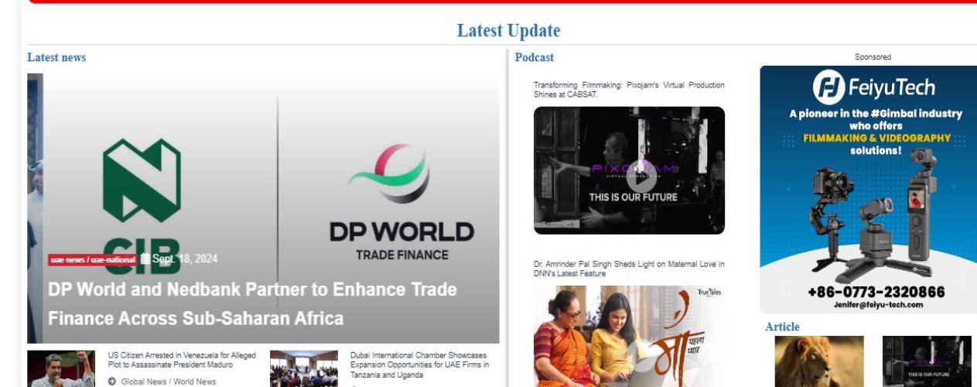Click the DP World and Nedbank banner image

(263, 208)
